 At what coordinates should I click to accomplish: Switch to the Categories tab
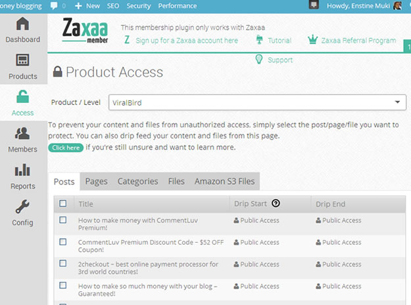click(x=138, y=182)
